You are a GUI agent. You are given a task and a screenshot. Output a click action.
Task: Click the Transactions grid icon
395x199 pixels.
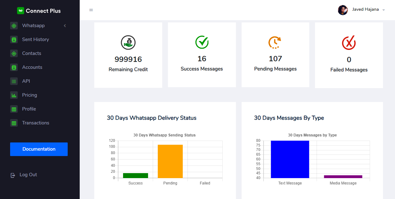click(14, 123)
